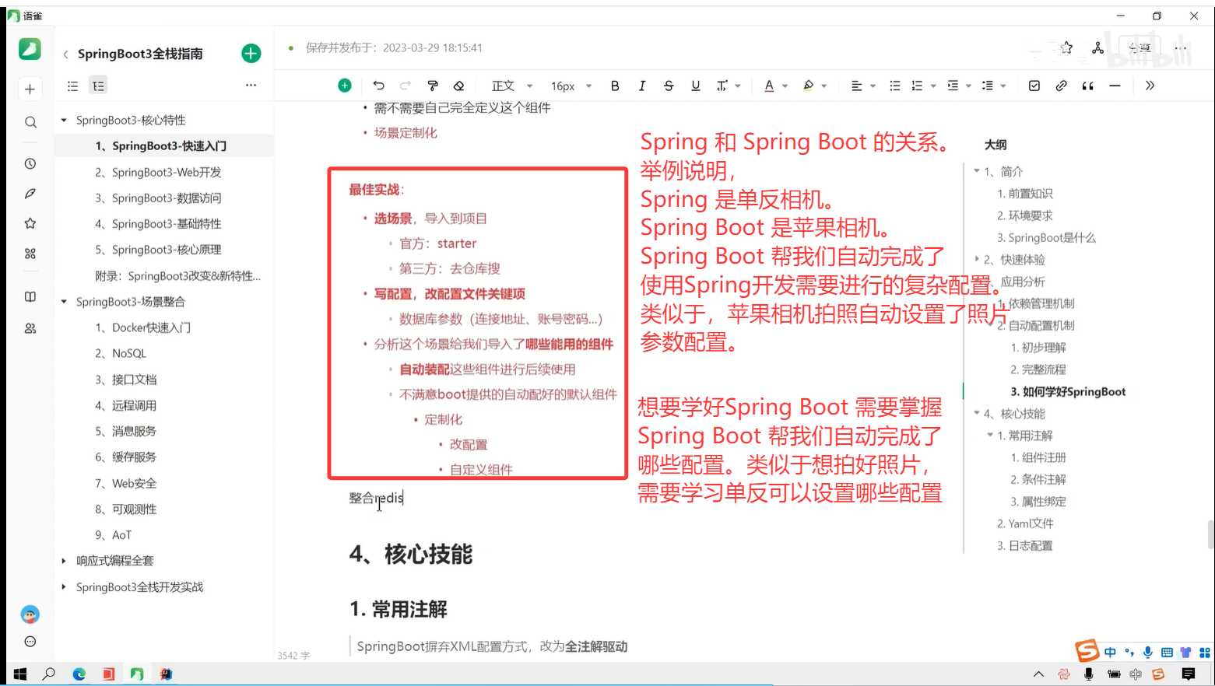
Task: Insert a task checkbox item
Action: tap(1034, 86)
